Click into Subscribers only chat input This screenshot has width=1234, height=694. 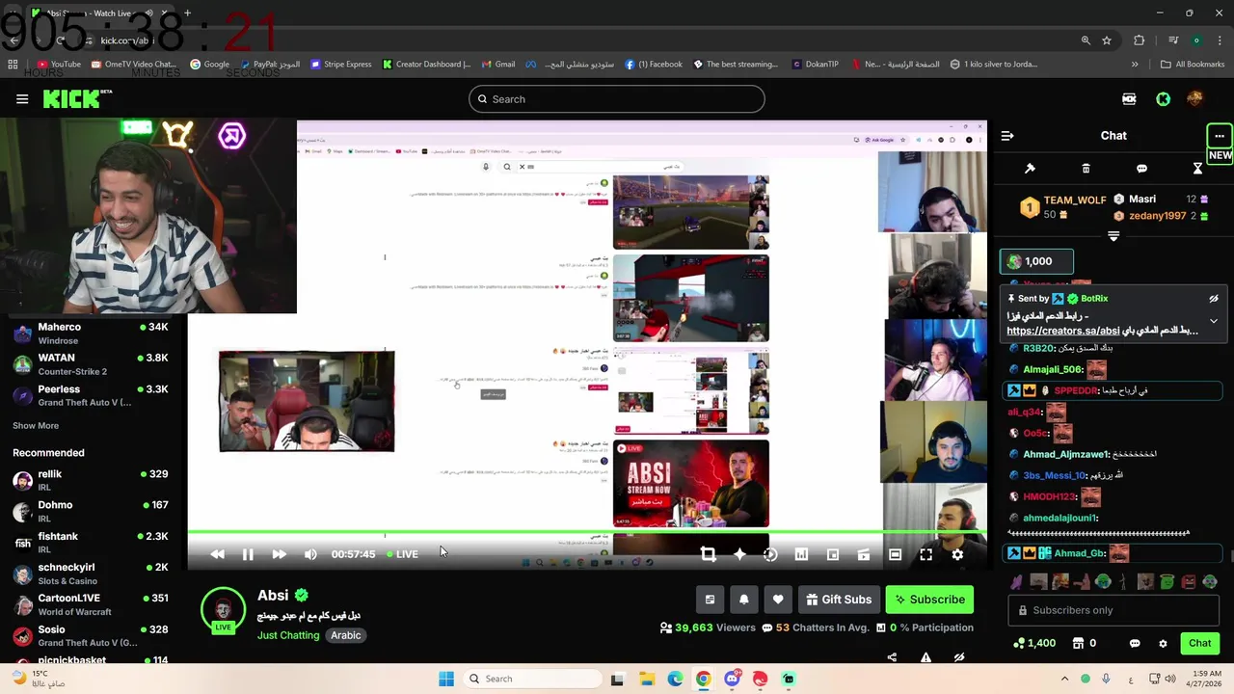click(1113, 610)
